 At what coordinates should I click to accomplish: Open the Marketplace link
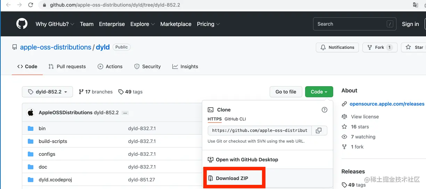176,24
